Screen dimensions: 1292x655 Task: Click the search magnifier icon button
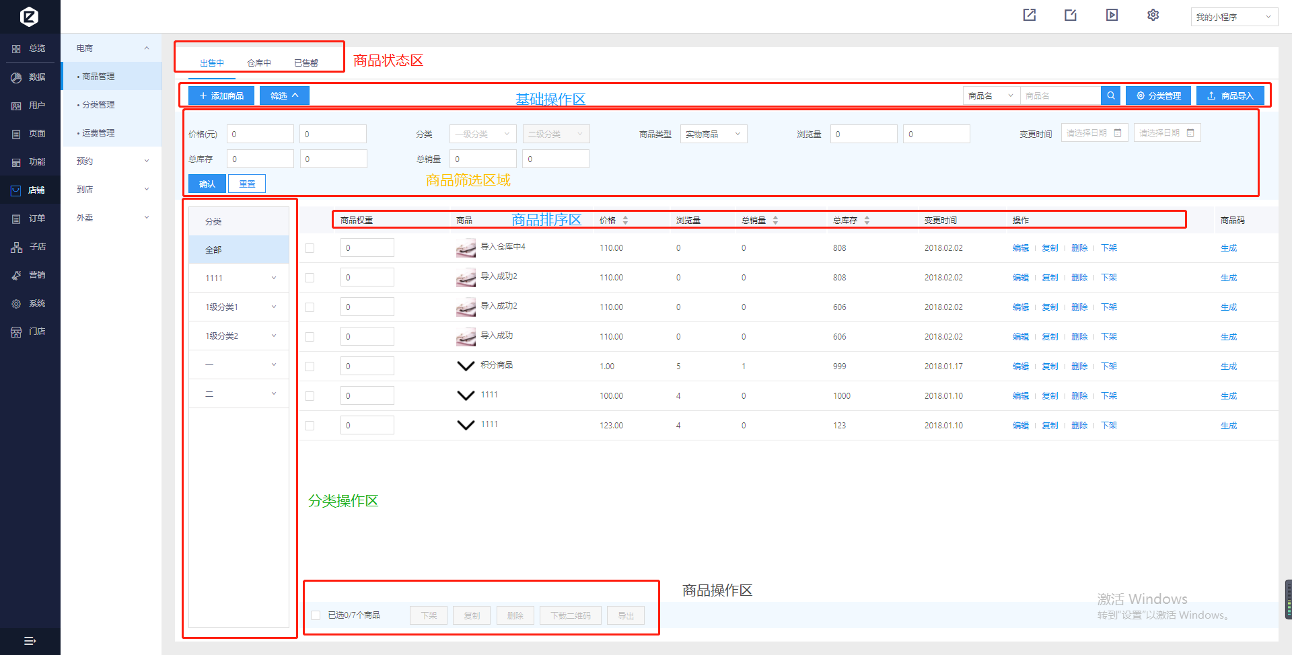click(x=1110, y=95)
